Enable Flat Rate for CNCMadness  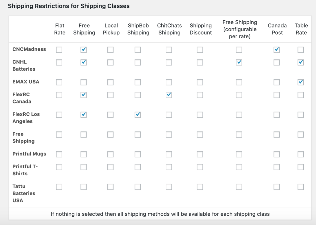click(59, 50)
